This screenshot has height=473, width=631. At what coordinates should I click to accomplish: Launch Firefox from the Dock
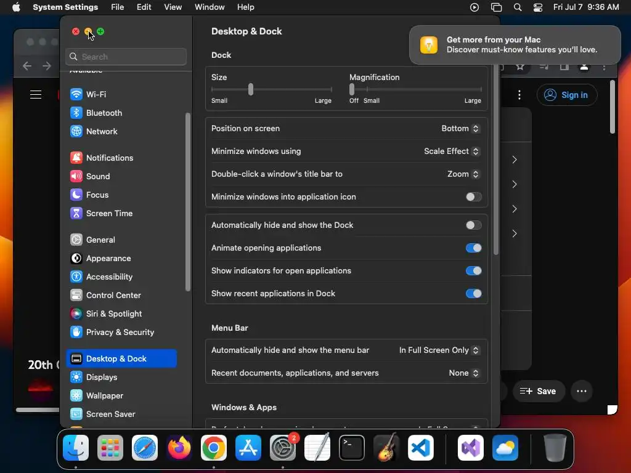[179, 448]
